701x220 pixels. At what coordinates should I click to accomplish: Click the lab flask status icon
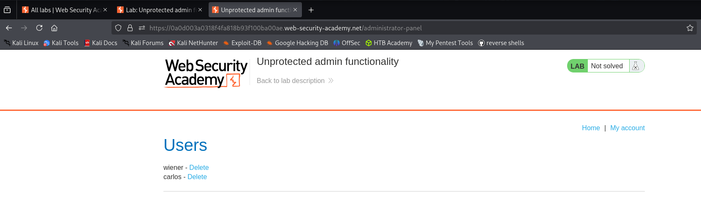point(636,66)
